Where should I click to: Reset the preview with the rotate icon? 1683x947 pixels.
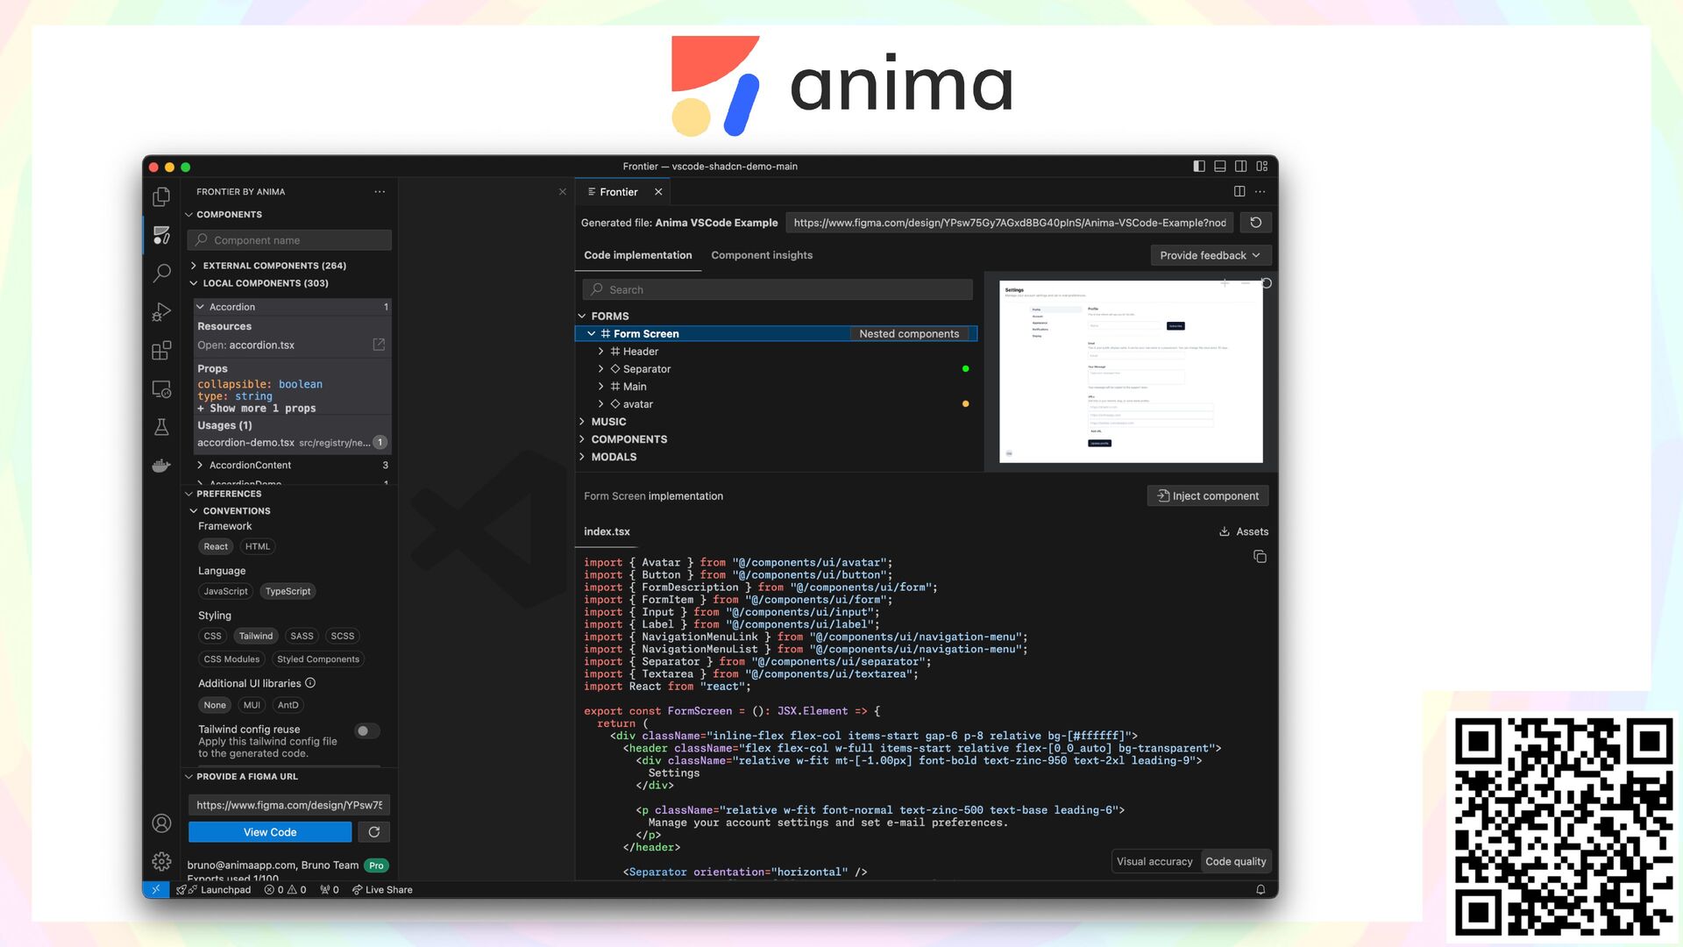tap(1266, 283)
